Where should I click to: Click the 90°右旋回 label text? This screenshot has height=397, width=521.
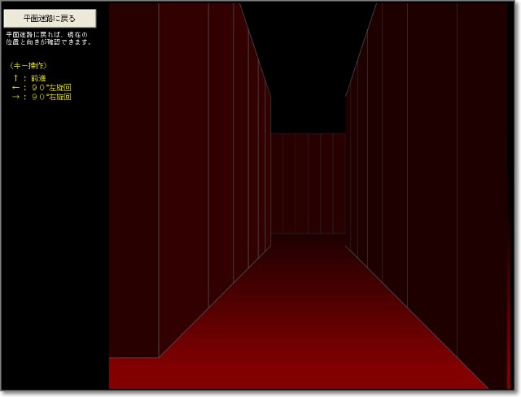pos(51,97)
